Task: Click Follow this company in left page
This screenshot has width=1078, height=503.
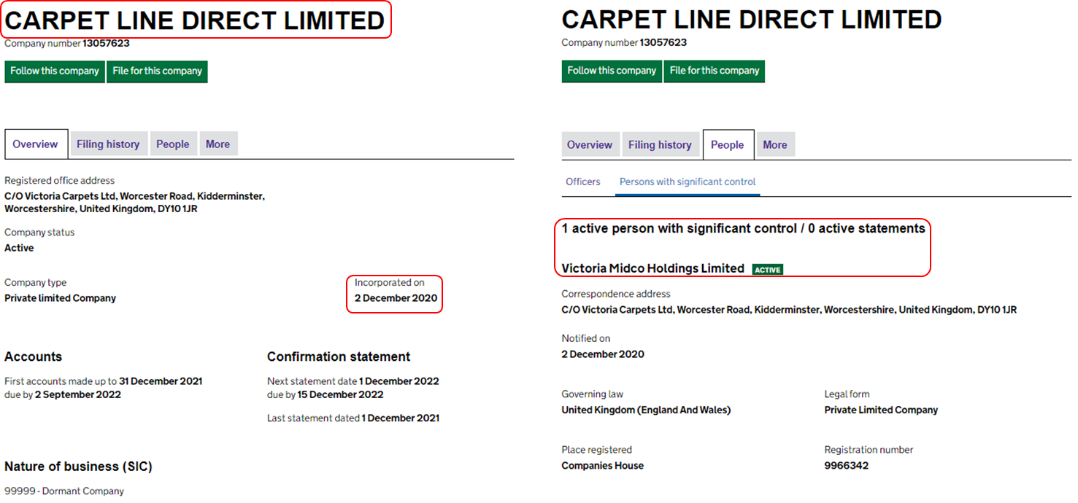Action: coord(55,71)
